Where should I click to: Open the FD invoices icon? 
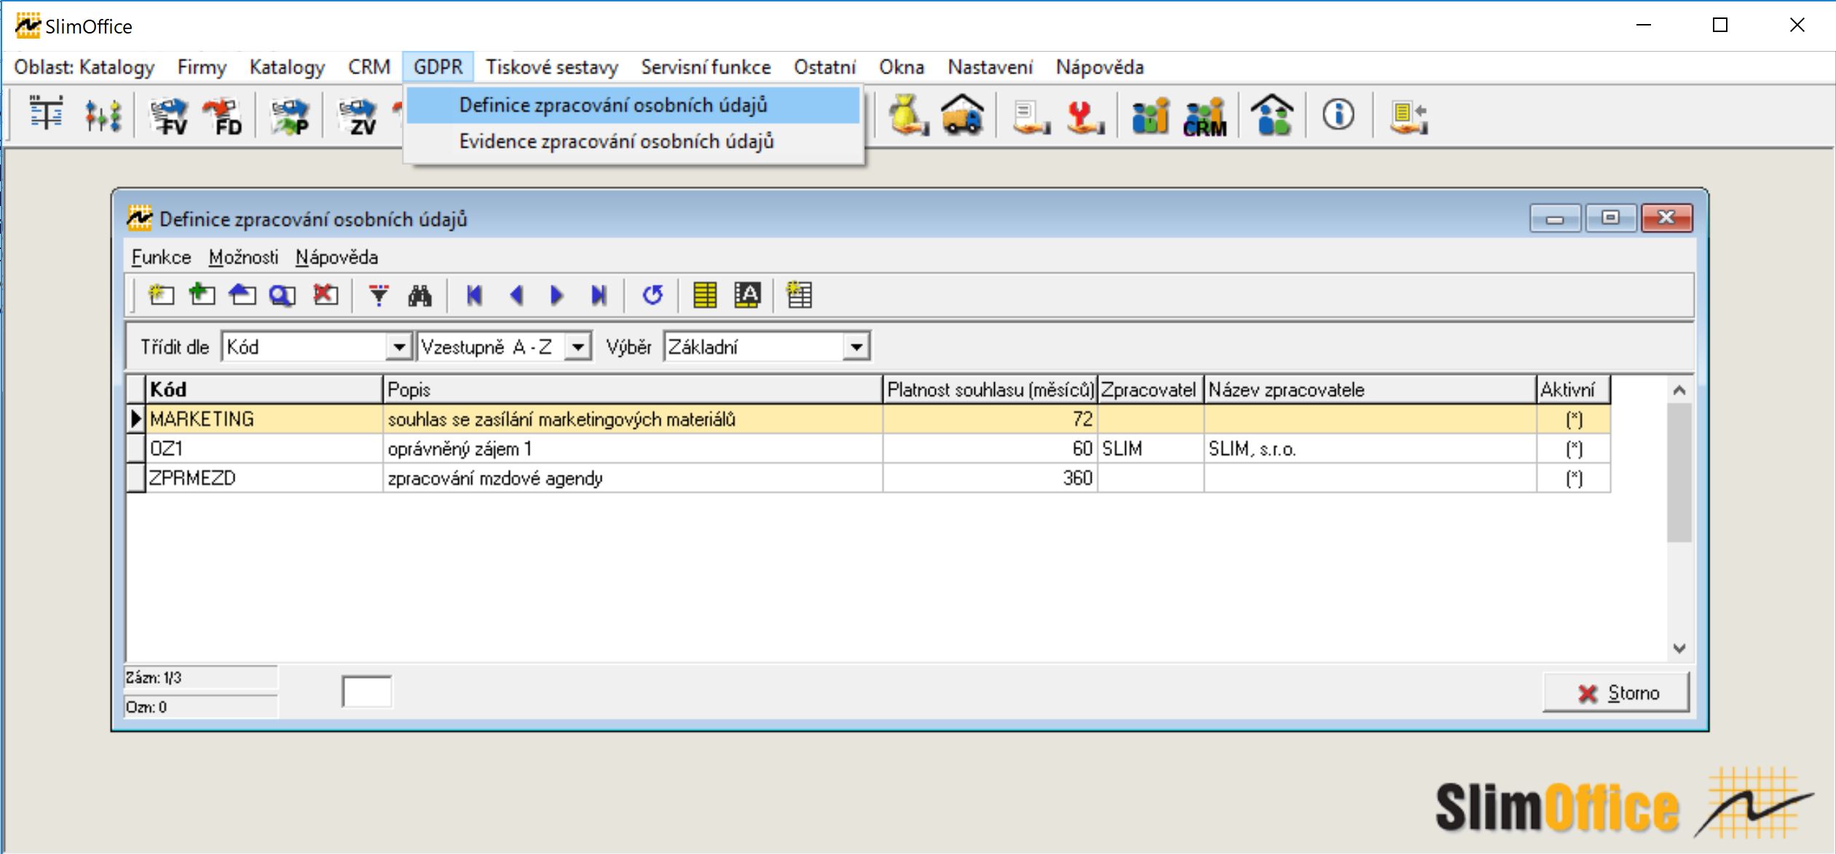(x=223, y=116)
